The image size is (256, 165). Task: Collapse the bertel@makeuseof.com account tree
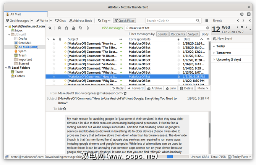pyautogui.click(x=6, y=26)
